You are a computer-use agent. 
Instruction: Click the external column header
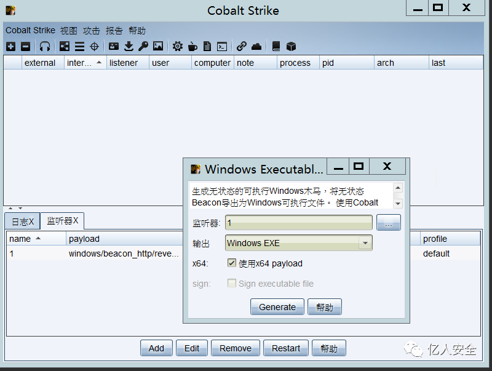[42, 63]
